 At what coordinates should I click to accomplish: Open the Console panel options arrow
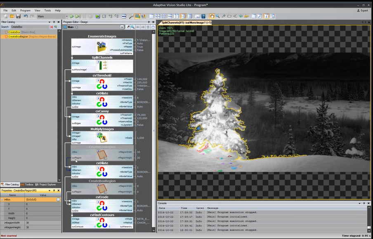[x=359, y=204]
